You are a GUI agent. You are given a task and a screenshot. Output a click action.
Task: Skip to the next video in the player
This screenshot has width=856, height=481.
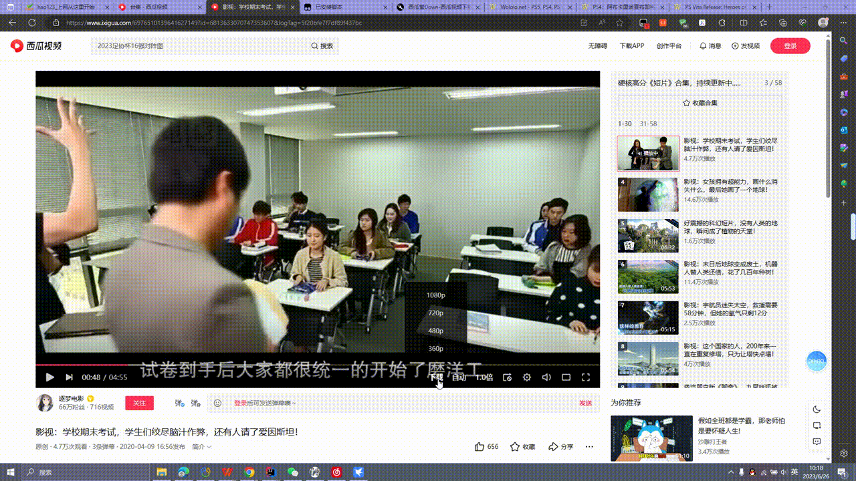tap(69, 377)
